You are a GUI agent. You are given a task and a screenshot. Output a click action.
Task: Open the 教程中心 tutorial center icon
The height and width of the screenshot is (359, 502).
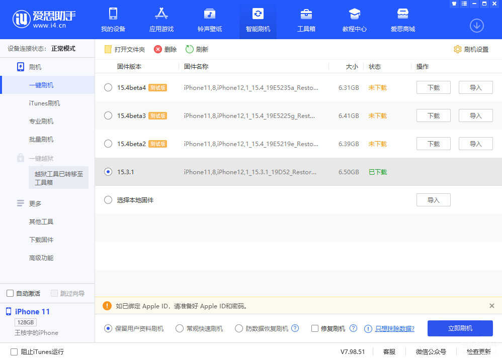pos(355,14)
